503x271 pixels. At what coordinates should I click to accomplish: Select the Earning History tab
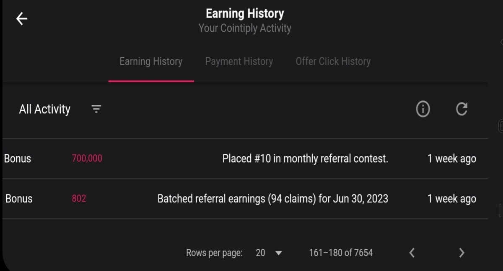tap(151, 61)
